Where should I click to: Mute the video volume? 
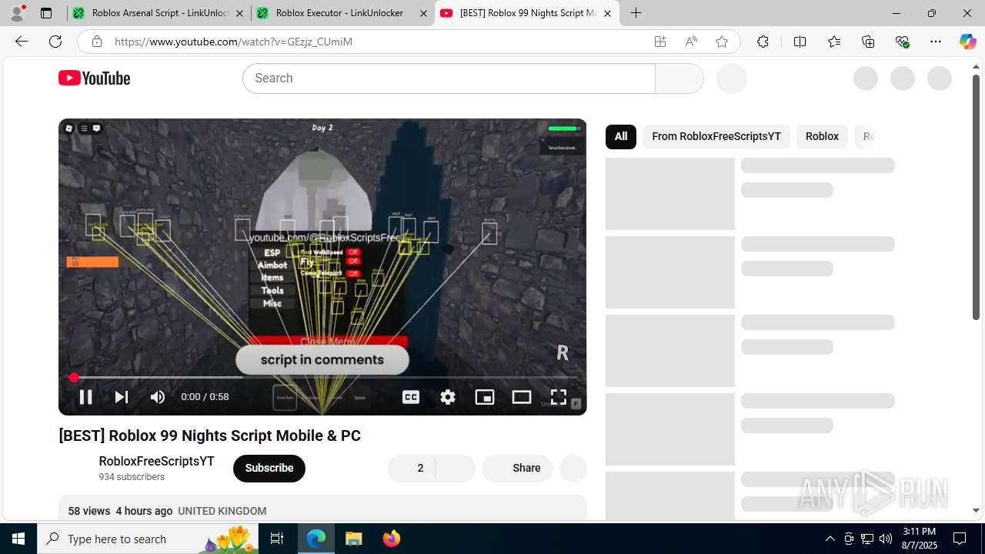tap(158, 397)
